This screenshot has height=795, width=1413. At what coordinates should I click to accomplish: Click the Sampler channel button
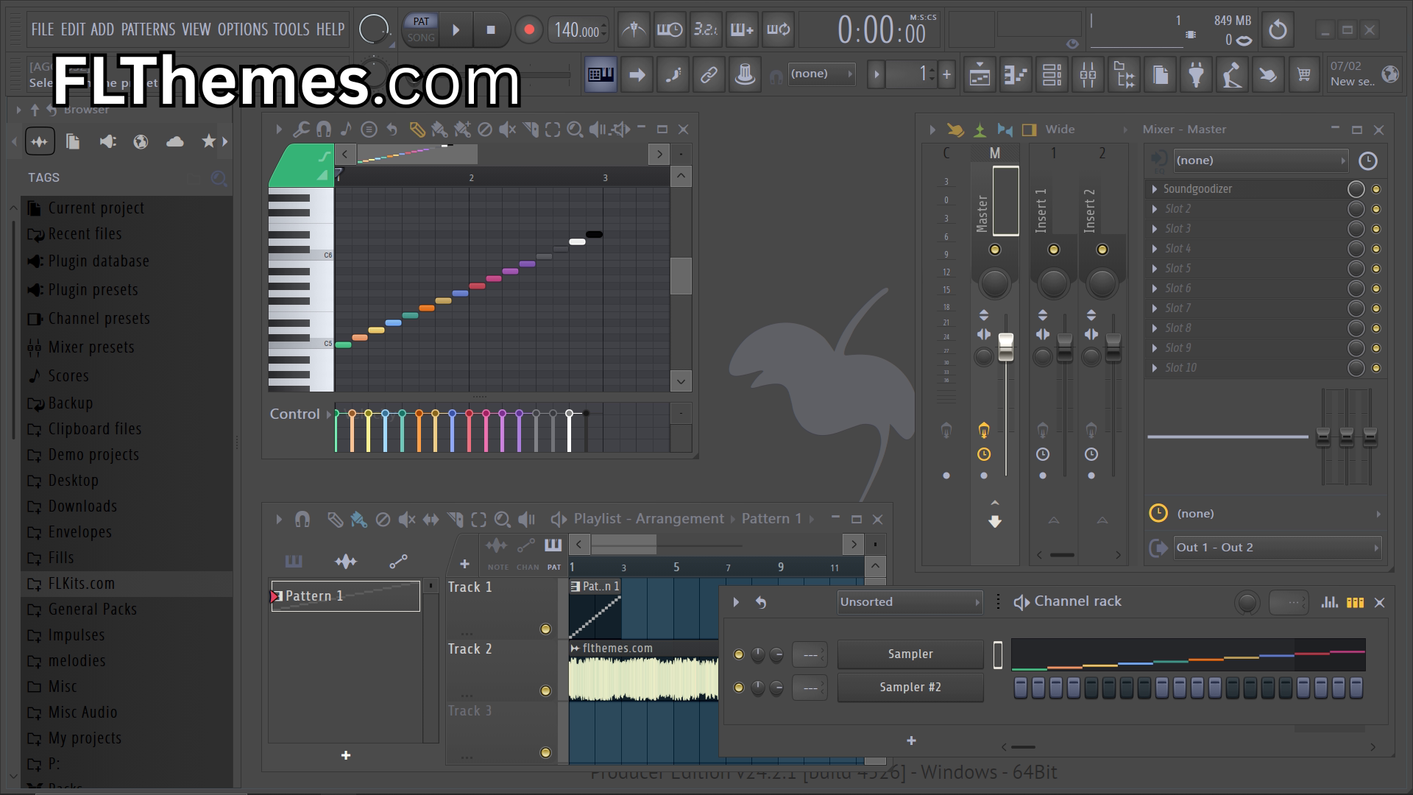910,654
